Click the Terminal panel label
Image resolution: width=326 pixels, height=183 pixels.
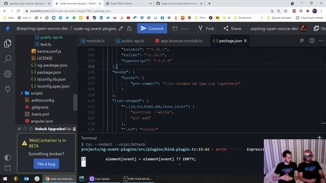coord(89,138)
